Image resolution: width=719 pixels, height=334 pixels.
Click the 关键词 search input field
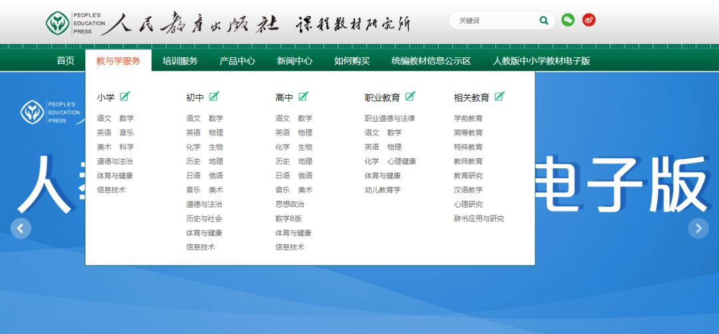495,21
